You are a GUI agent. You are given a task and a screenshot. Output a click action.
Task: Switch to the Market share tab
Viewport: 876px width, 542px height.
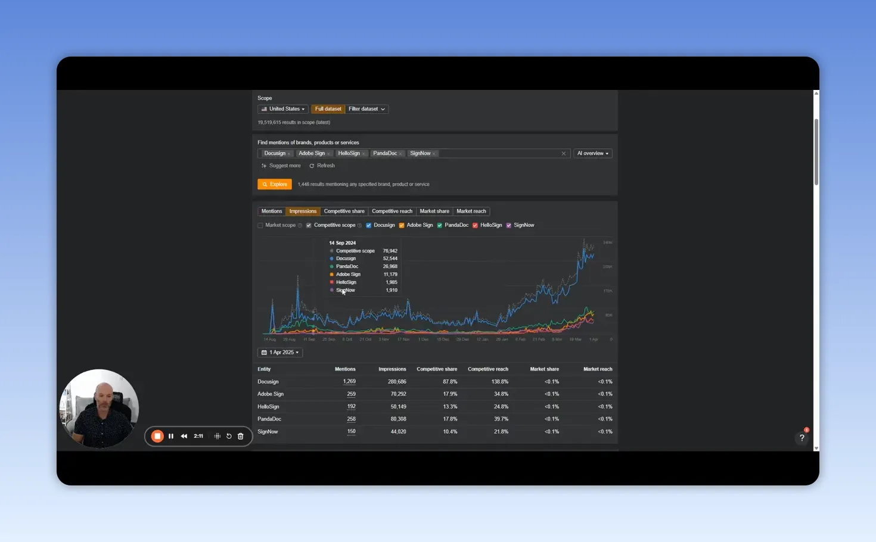434,211
